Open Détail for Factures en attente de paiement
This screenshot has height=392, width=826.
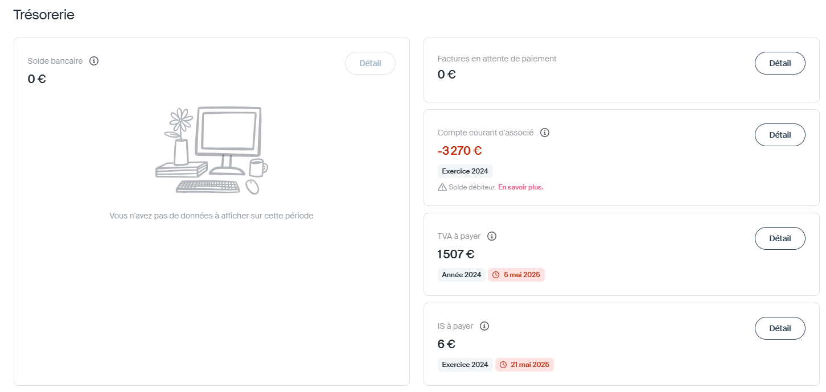[780, 63]
